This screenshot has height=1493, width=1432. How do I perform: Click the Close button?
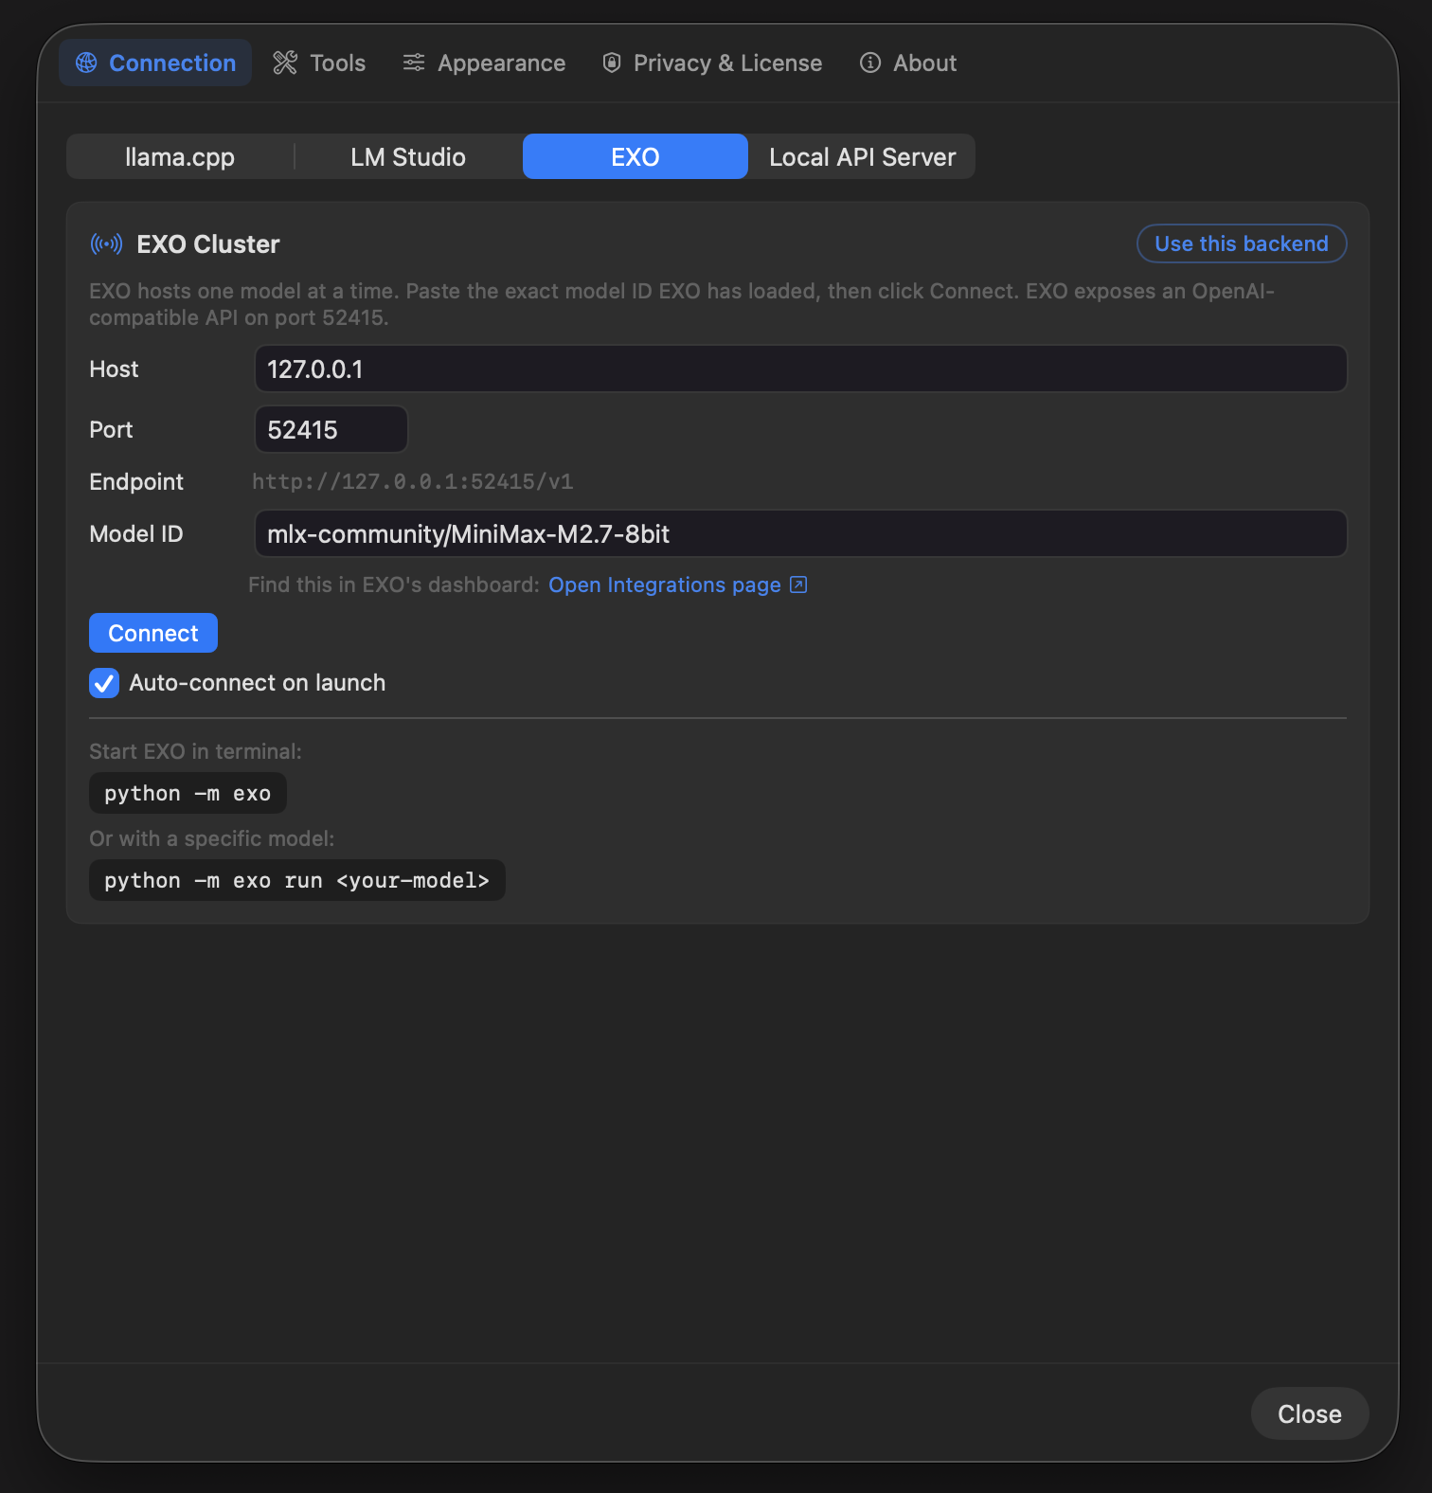click(x=1310, y=1413)
